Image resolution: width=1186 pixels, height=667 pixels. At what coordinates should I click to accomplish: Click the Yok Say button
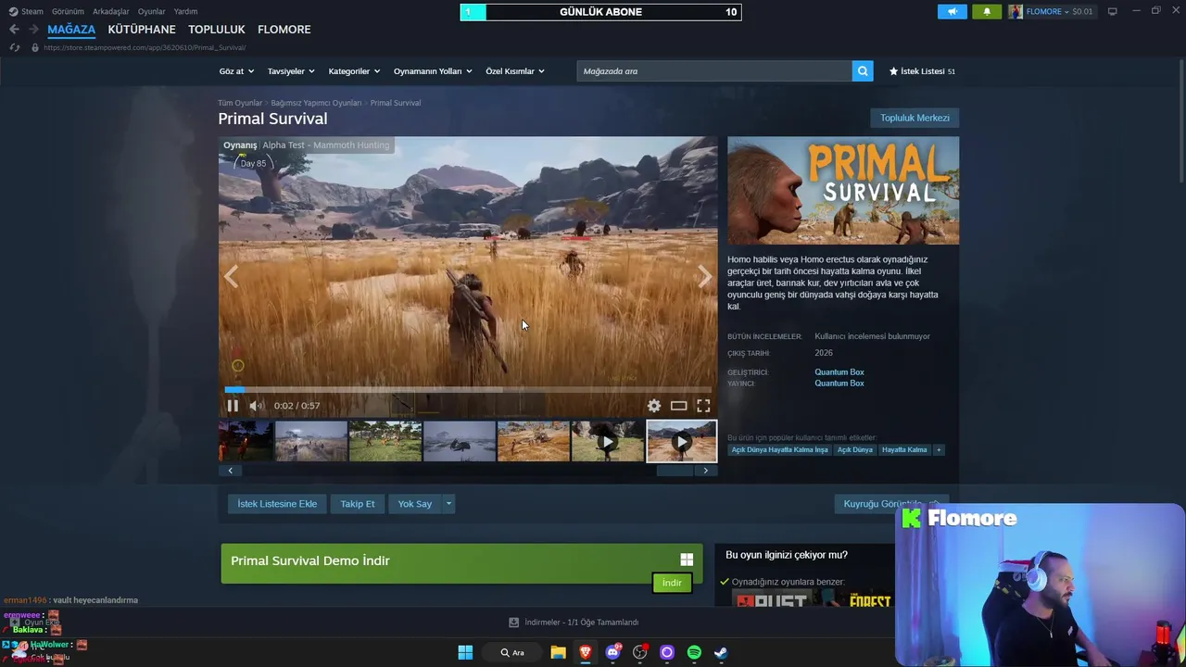tap(415, 504)
